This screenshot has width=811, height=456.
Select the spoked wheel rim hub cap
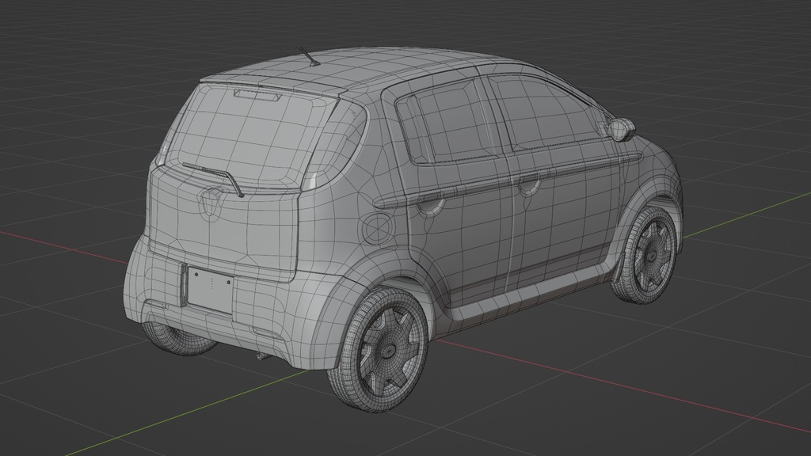(x=388, y=348)
